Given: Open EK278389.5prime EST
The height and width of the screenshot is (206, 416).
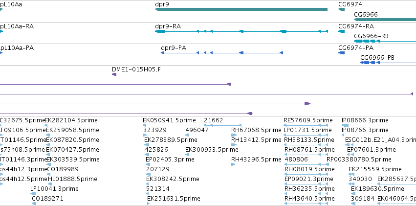Looking at the screenshot, I should pos(171,139).
